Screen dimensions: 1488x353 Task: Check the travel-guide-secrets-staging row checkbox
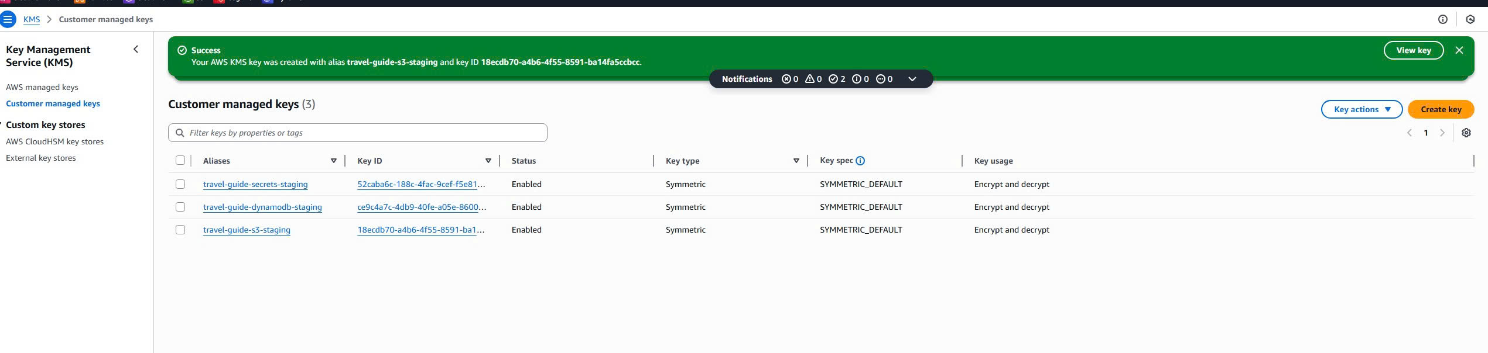coord(180,184)
